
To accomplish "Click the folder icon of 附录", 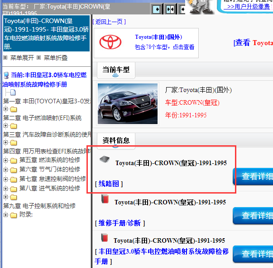I will click(x=14, y=215).
